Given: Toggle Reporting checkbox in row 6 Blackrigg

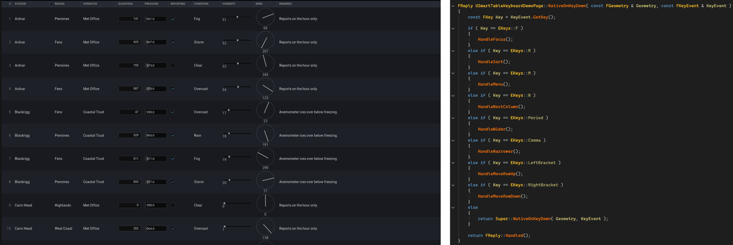Looking at the screenshot, I should click(x=173, y=135).
